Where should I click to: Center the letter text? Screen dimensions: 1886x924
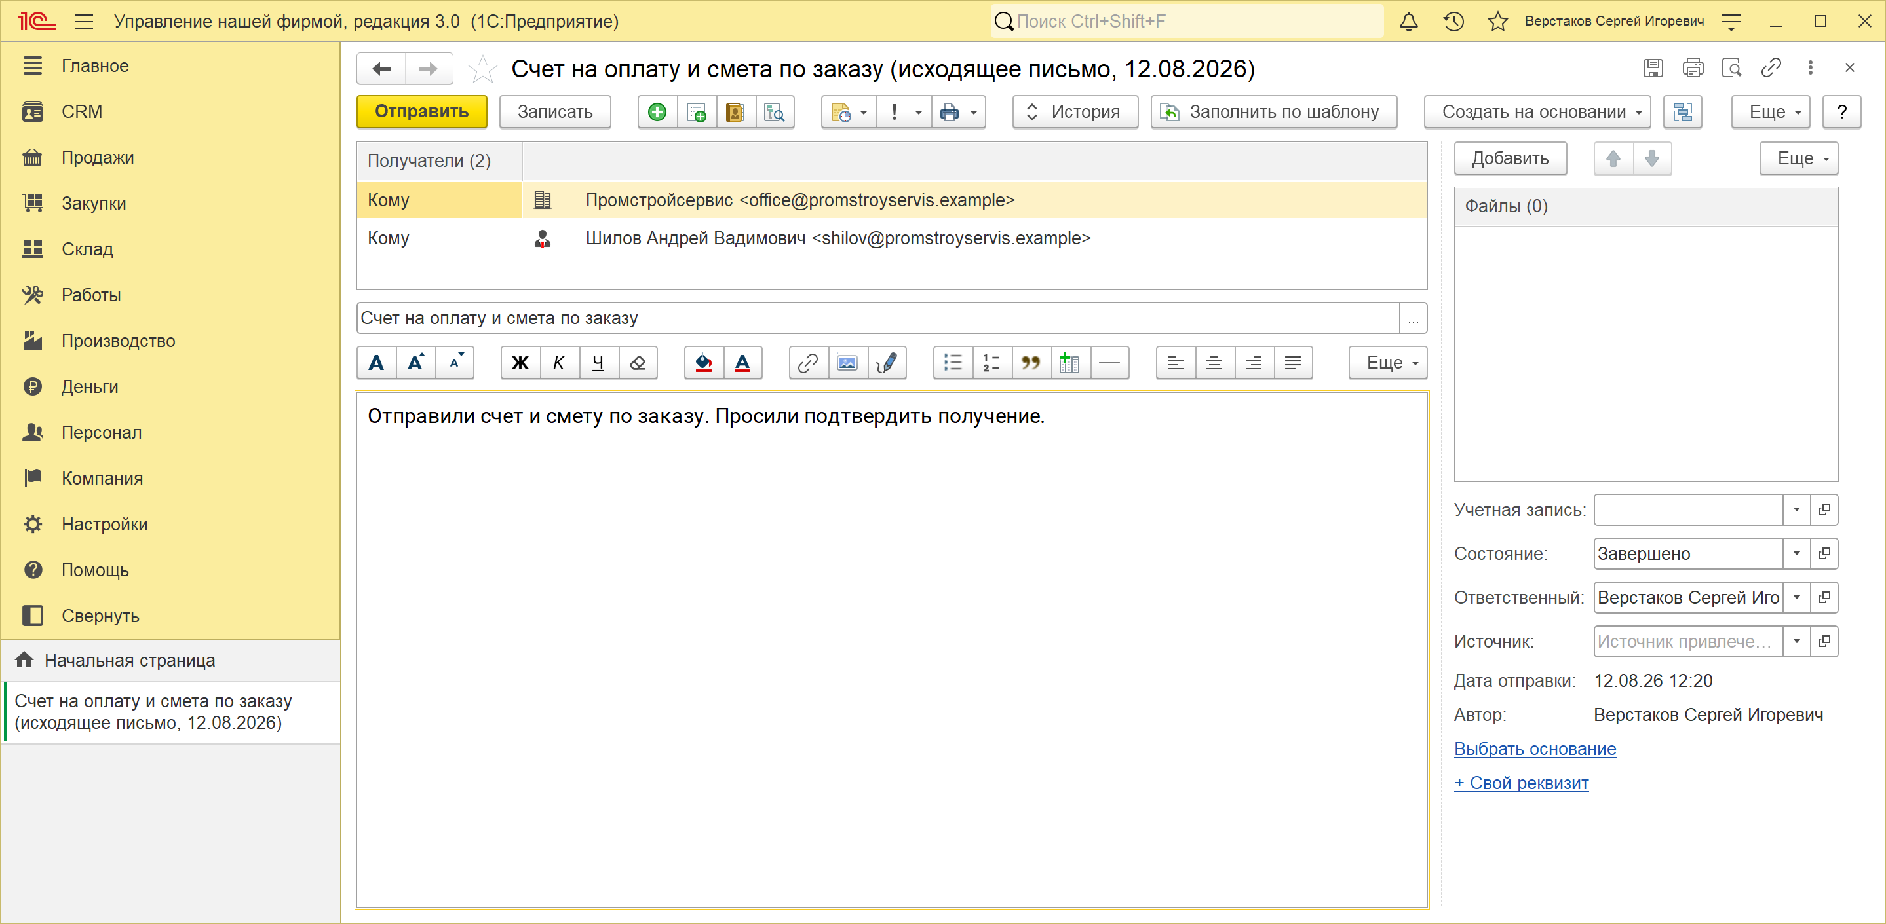(x=1214, y=363)
